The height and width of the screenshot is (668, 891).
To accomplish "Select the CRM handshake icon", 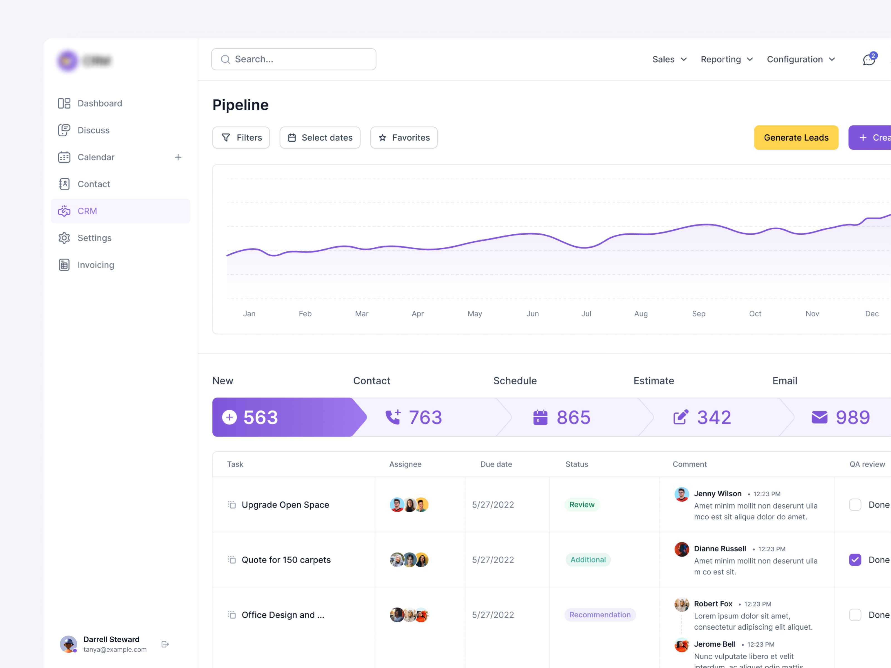I will 64,211.
